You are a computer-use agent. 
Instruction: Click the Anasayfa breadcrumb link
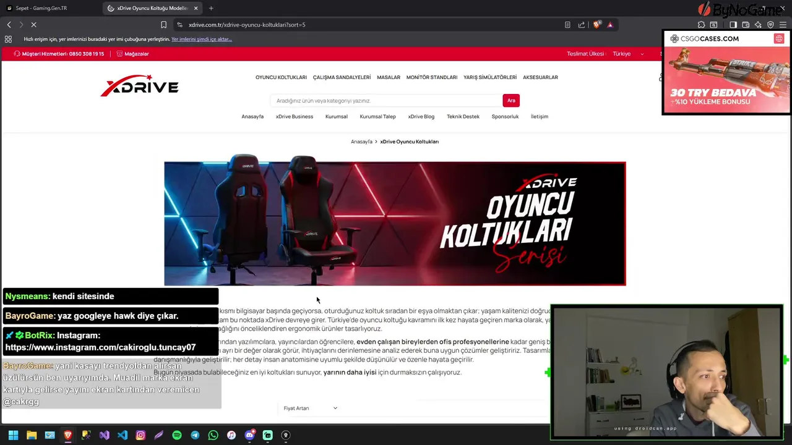tap(361, 142)
